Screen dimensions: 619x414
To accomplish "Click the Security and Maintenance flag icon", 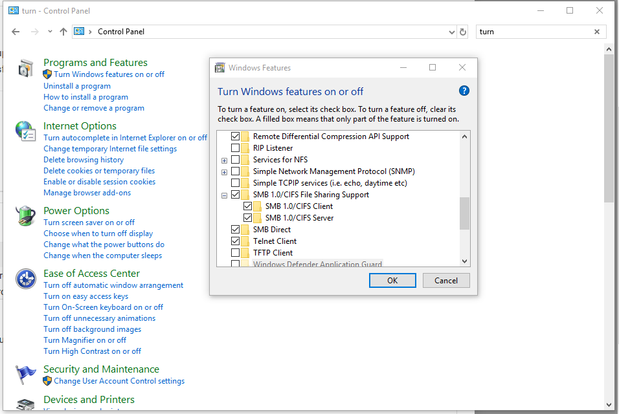I will tap(26, 374).
